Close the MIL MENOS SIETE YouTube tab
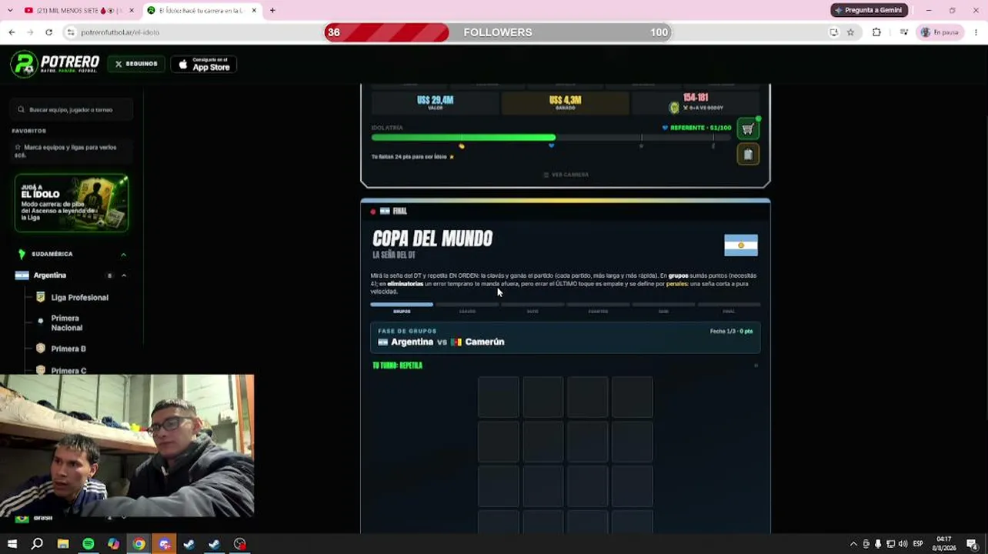988x554 pixels. 132,11
